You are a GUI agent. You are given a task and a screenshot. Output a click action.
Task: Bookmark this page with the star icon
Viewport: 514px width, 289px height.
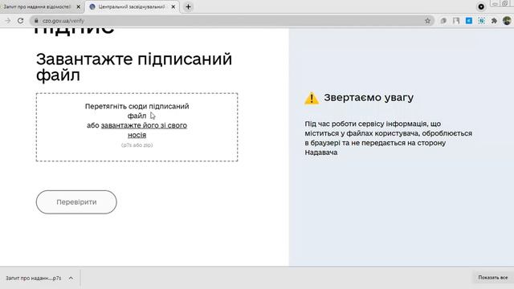point(427,21)
